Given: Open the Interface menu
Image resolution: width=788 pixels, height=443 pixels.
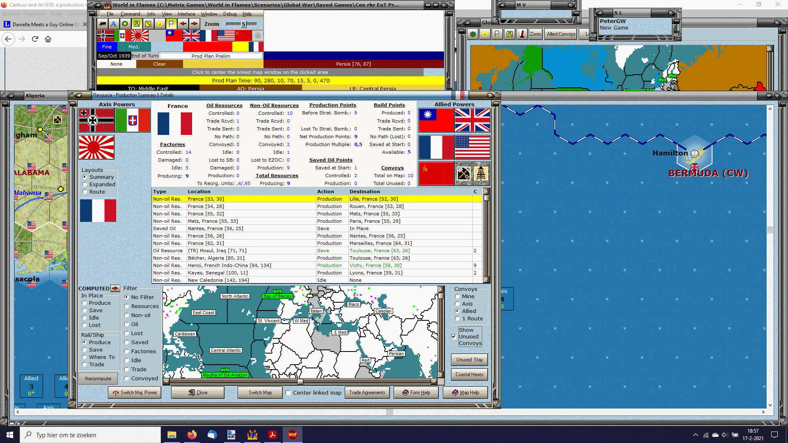Looking at the screenshot, I should [x=186, y=14].
